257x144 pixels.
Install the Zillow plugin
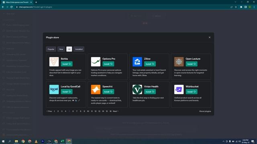coord(150,64)
